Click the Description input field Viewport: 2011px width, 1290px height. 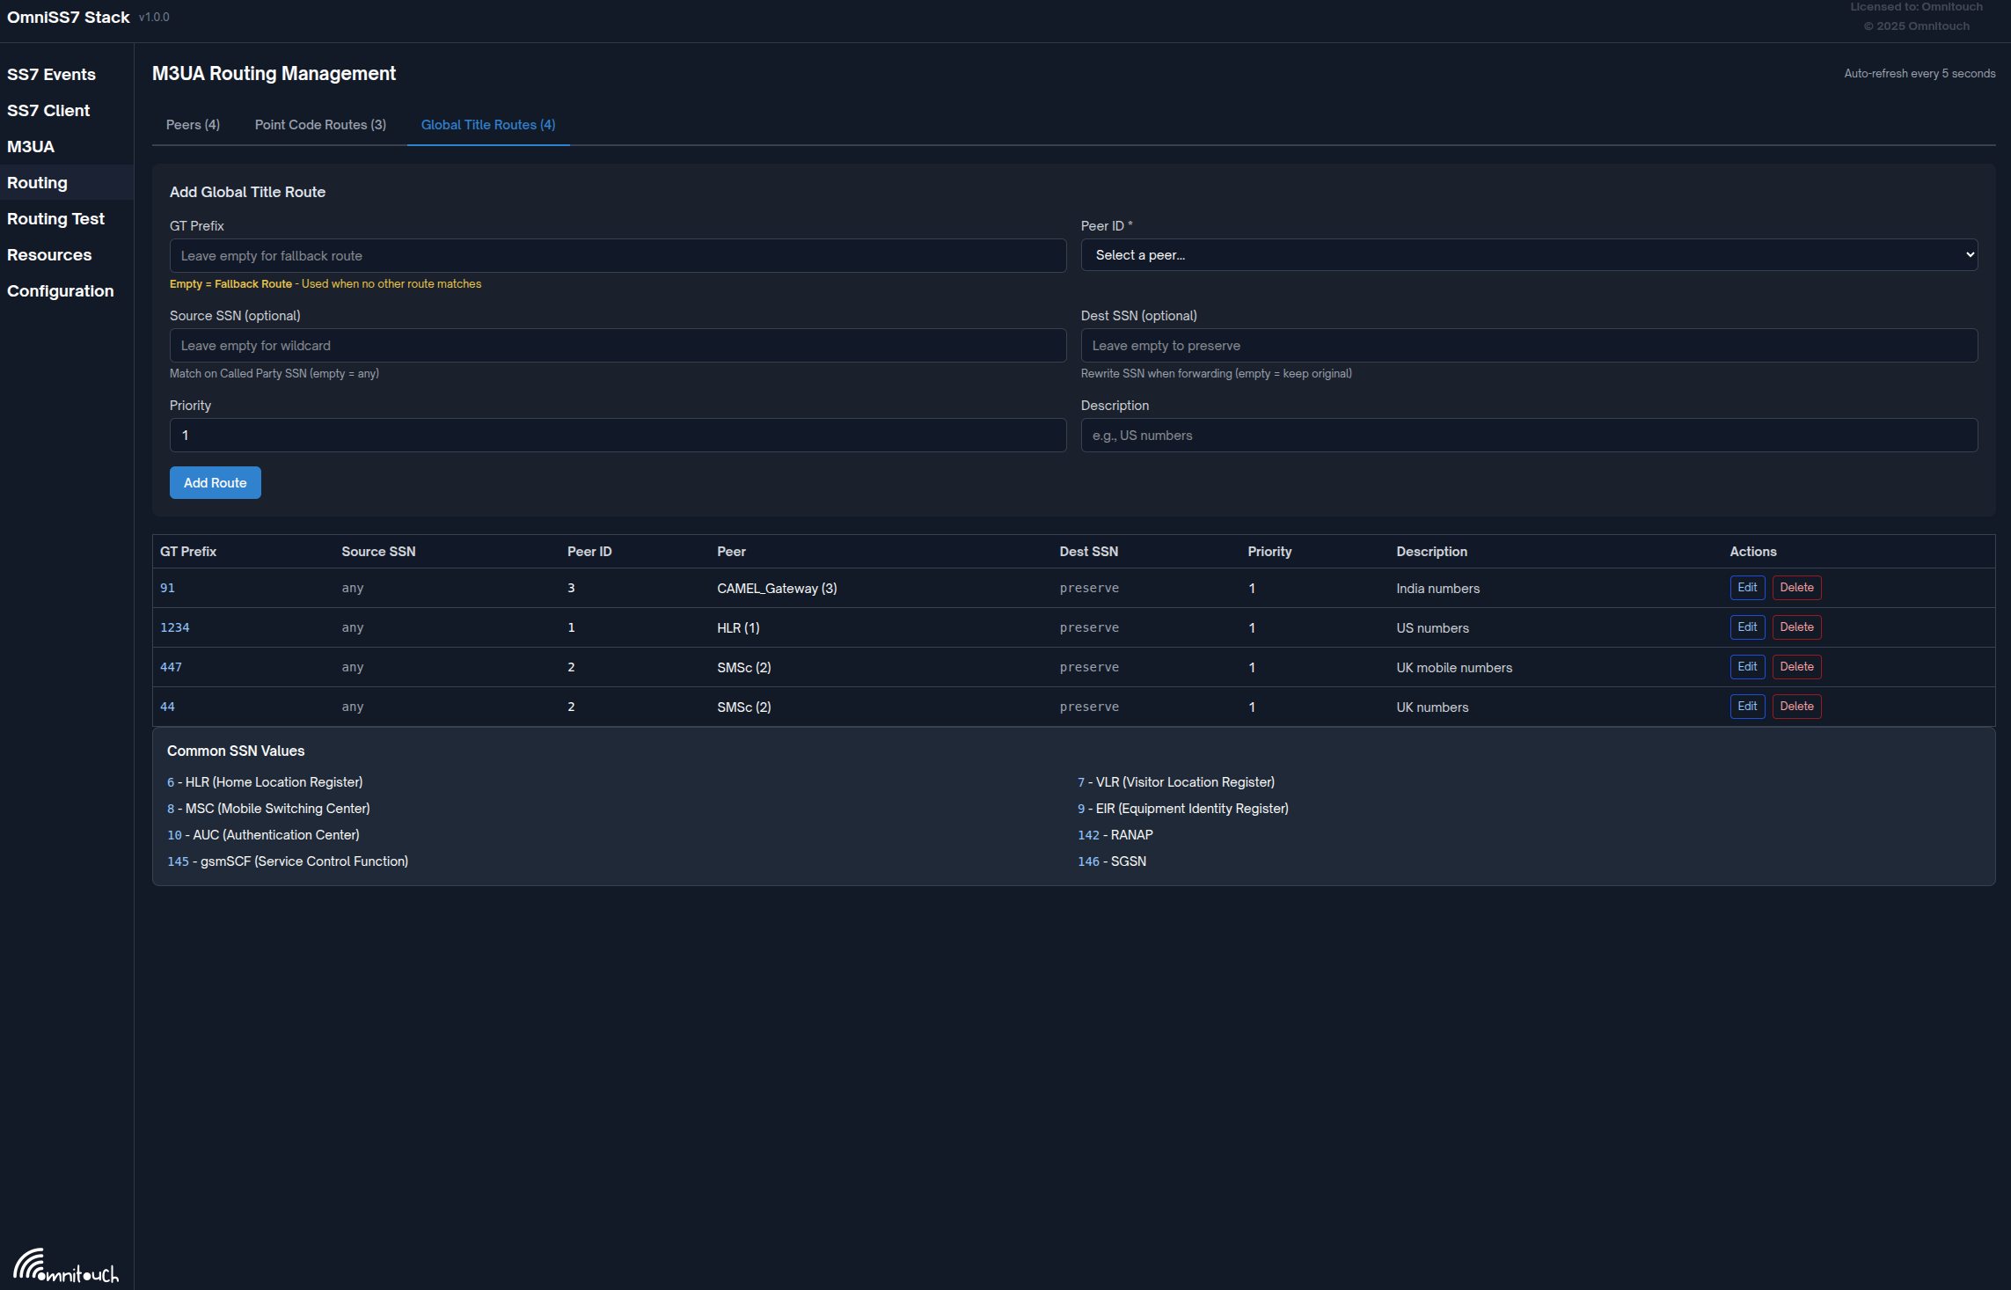click(1528, 436)
